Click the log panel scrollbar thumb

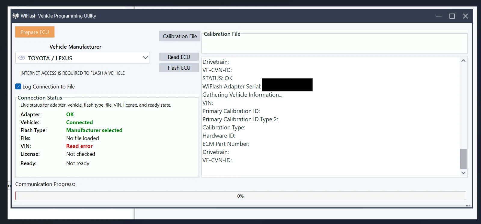463,159
